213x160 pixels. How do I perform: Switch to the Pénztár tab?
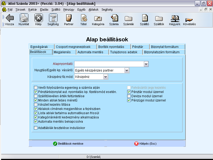click(x=140, y=47)
